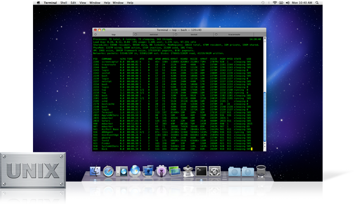The height and width of the screenshot is (204, 354).
Task: Click the volume speaker menu icon
Action: (x=287, y=3)
